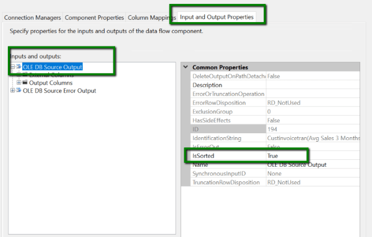This screenshot has width=372, height=237.
Task: Click the IdentificationString property row
Action: coord(227,138)
